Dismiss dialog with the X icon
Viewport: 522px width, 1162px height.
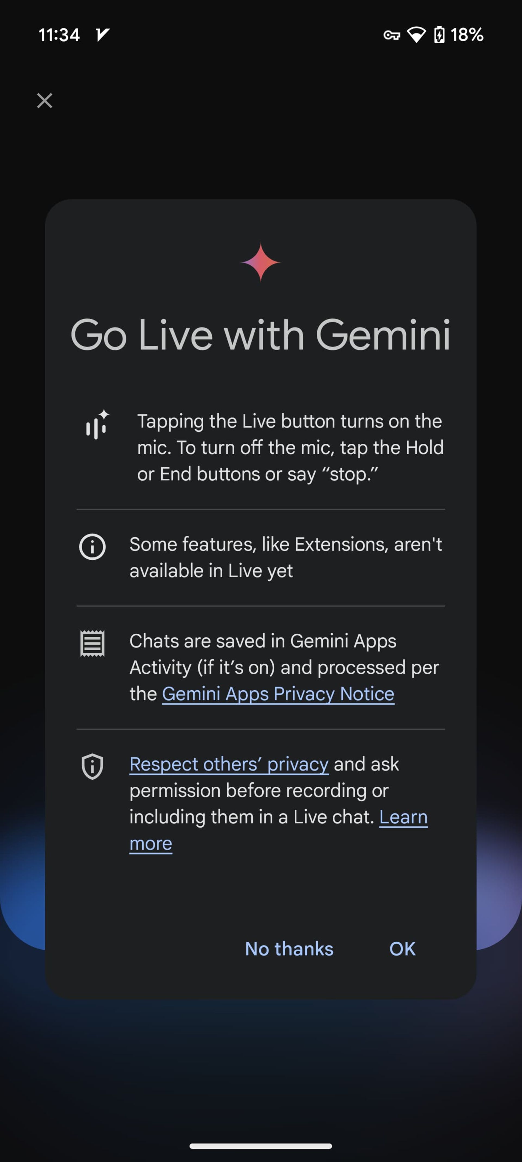pyautogui.click(x=45, y=101)
